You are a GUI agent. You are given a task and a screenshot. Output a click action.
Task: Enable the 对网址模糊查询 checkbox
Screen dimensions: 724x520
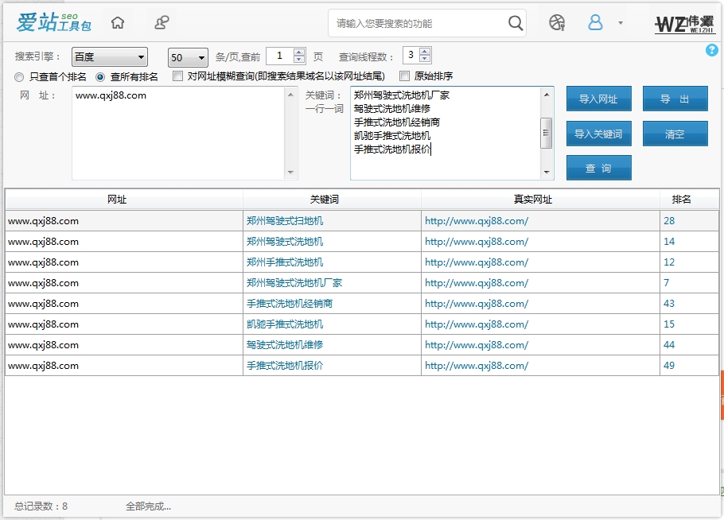(177, 76)
